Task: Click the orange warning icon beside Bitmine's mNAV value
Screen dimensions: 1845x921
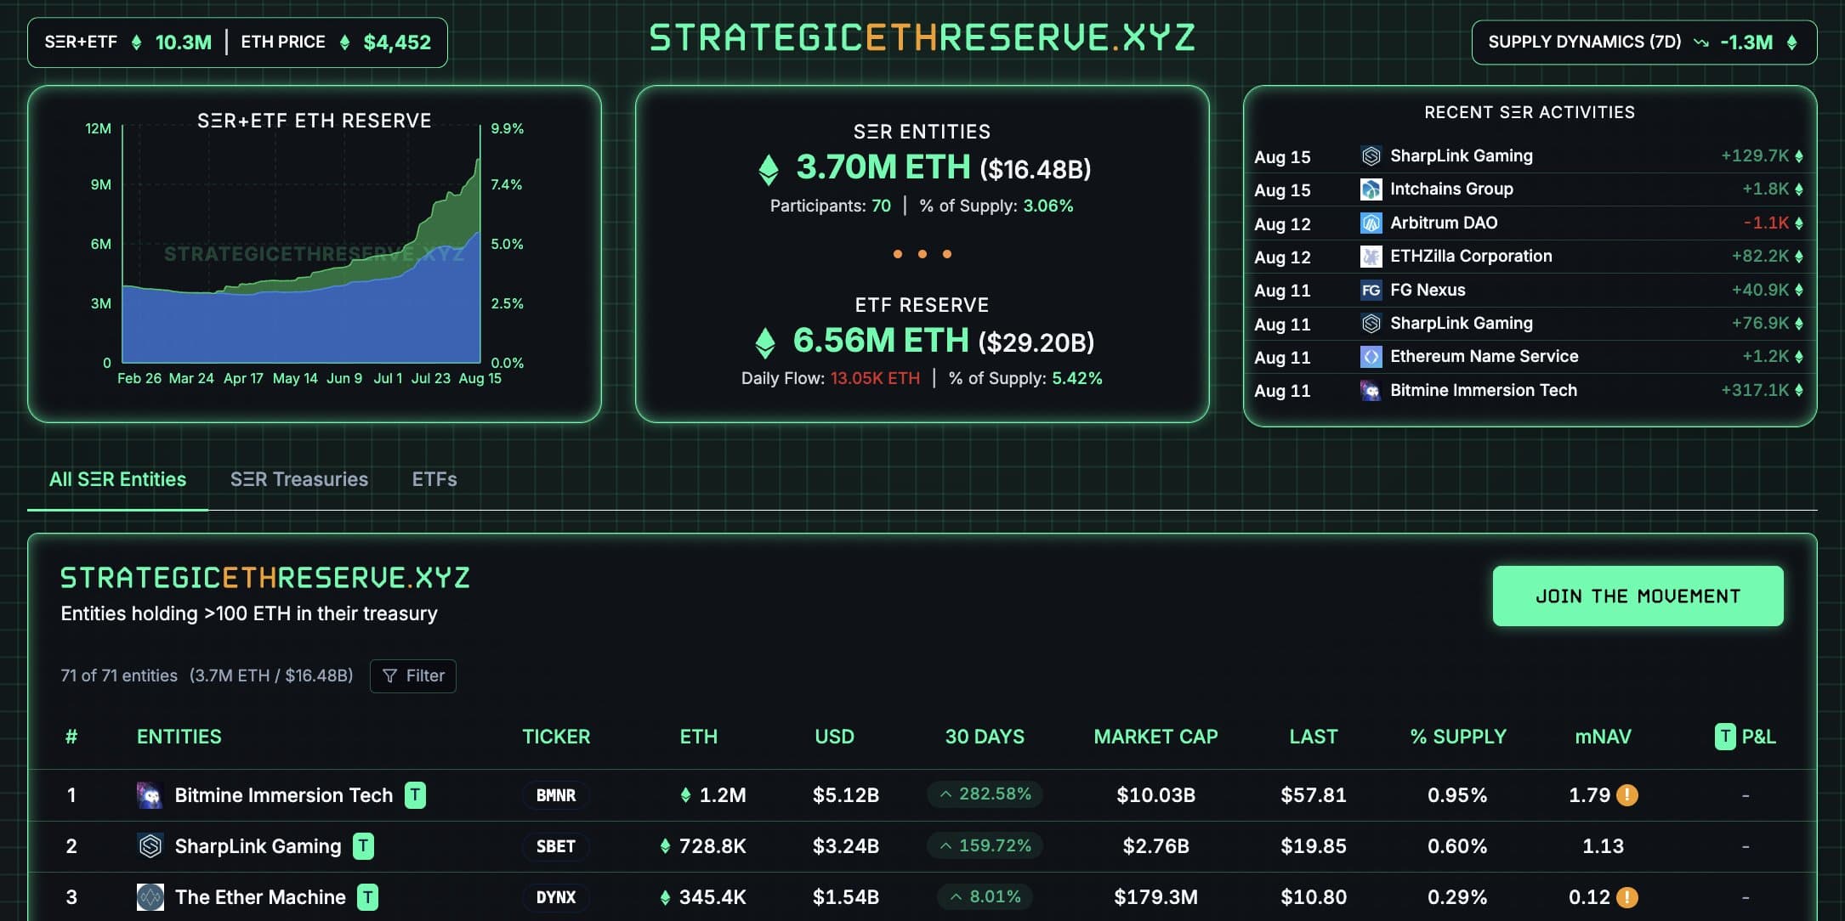Action: (1628, 796)
